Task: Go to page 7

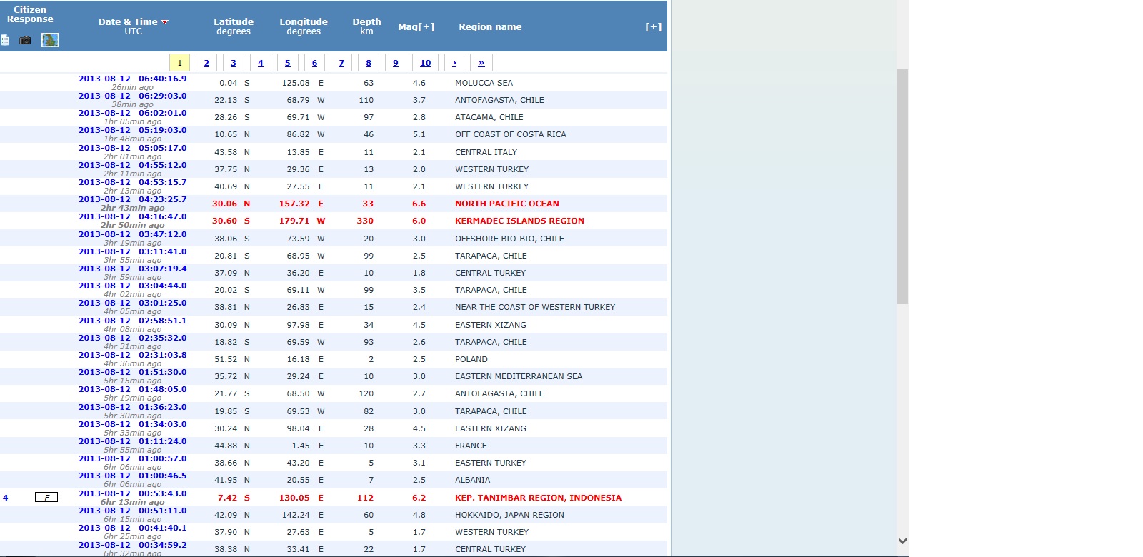Action: 341,63
